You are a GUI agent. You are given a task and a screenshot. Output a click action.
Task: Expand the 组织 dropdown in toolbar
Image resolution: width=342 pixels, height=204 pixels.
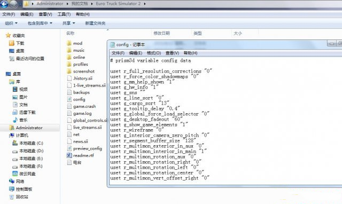tap(11, 23)
